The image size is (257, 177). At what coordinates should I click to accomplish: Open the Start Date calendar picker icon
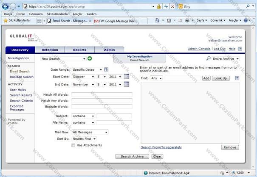(x=126, y=76)
